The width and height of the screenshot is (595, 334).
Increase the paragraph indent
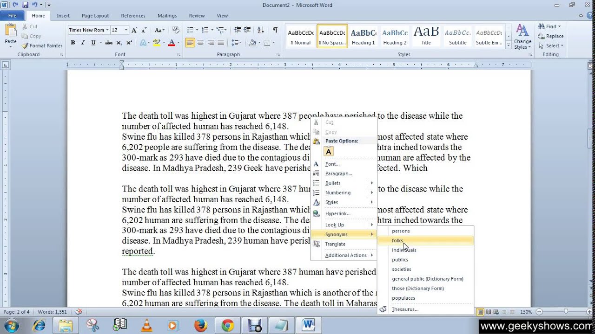click(248, 30)
